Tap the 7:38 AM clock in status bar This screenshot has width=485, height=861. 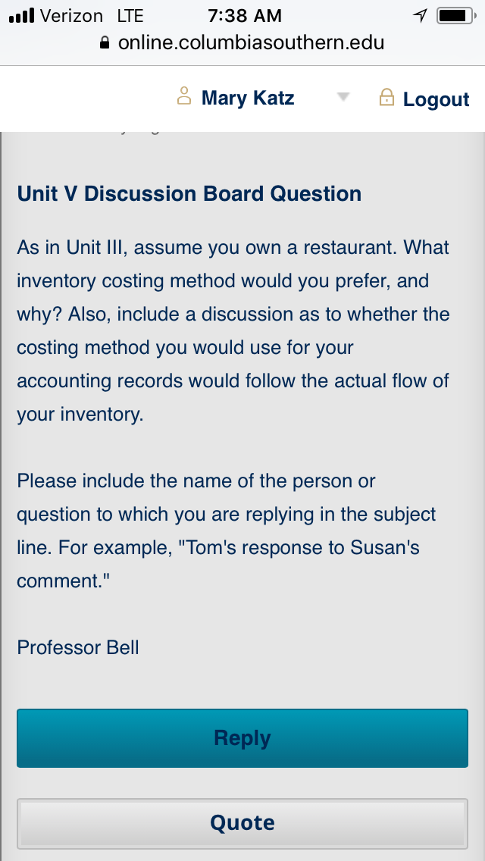[245, 16]
